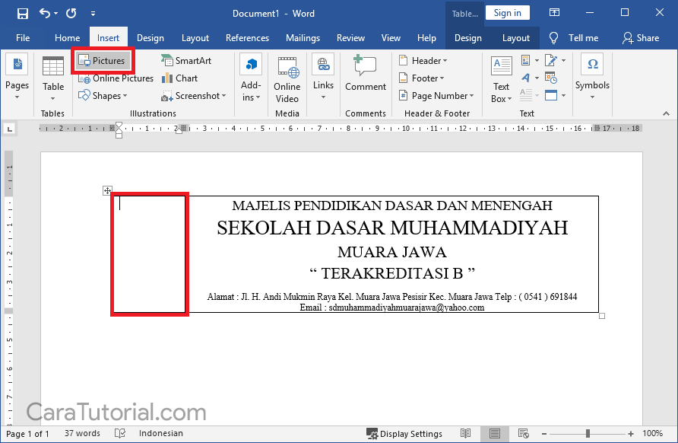Insert a SmartArt graphic
The width and height of the screenshot is (678, 443).
click(x=186, y=61)
